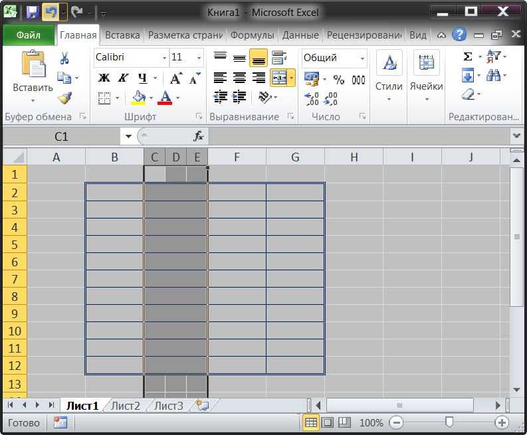Expand the formula bar chevron
The width and height of the screenshot is (527, 435).
[516, 135]
